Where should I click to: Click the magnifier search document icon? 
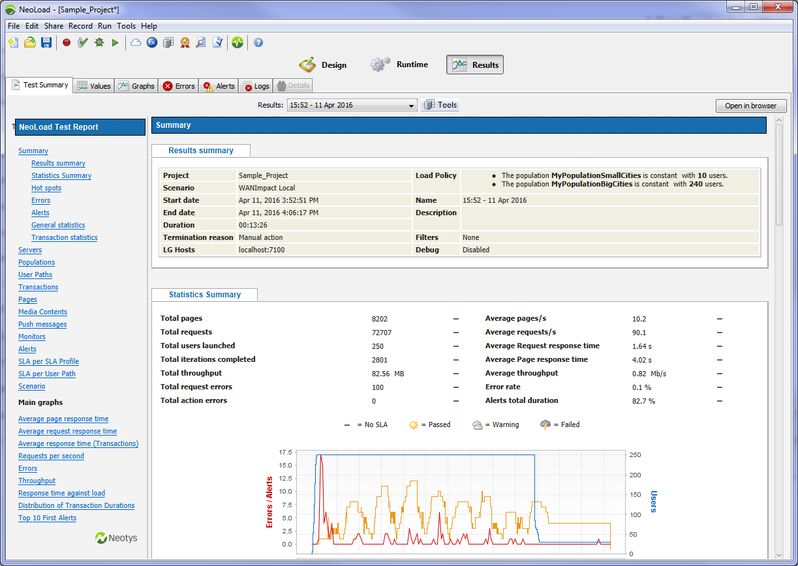click(201, 42)
